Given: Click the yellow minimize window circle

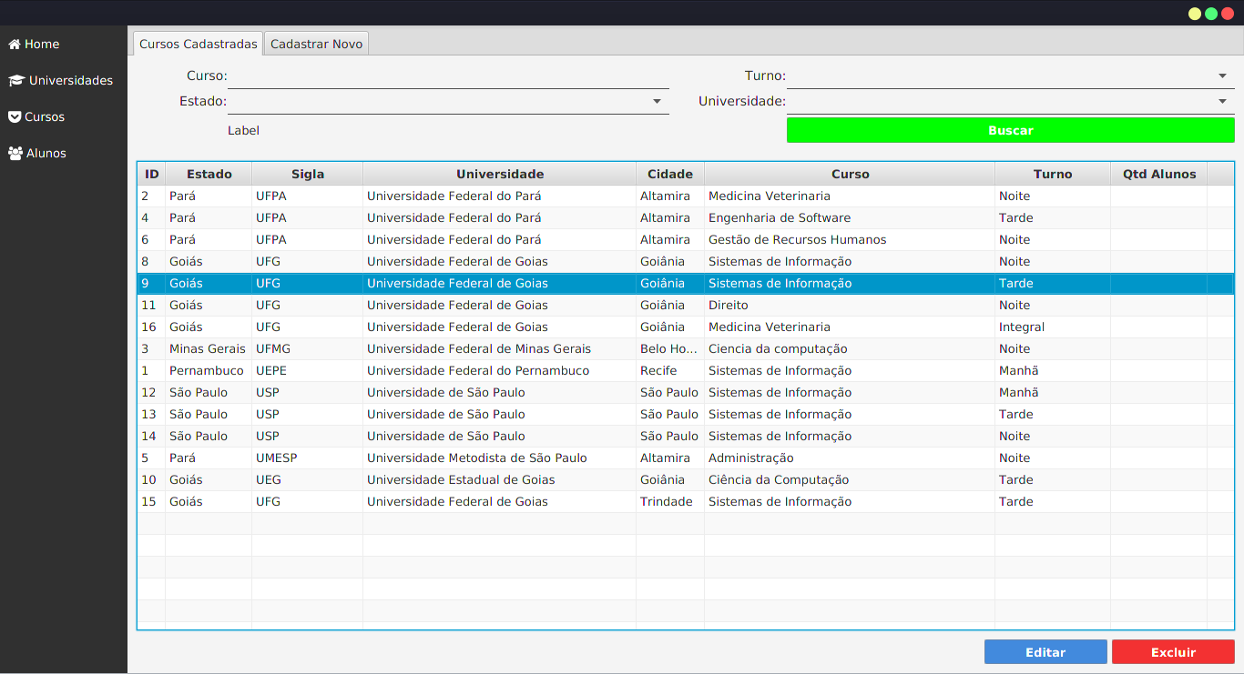Looking at the screenshot, I should (x=1195, y=14).
